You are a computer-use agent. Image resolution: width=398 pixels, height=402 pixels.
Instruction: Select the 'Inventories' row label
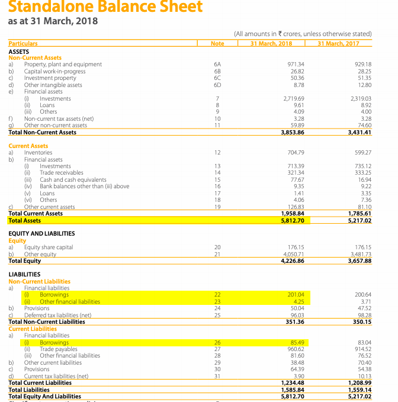click(x=38, y=153)
